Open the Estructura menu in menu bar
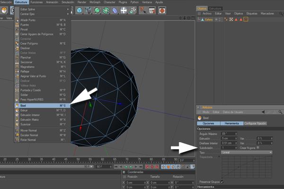The image size is (284, 189). [x=21, y=2]
